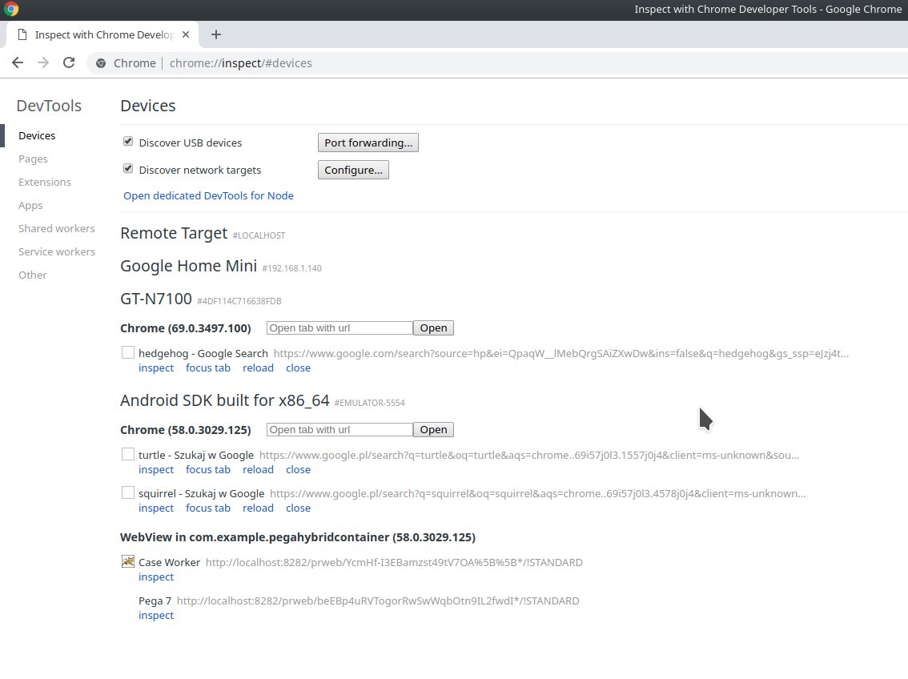
Task: Click the browser back arrow icon
Action: [18, 63]
